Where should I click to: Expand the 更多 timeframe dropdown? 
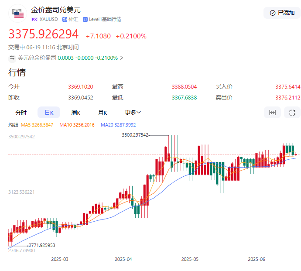(133, 113)
